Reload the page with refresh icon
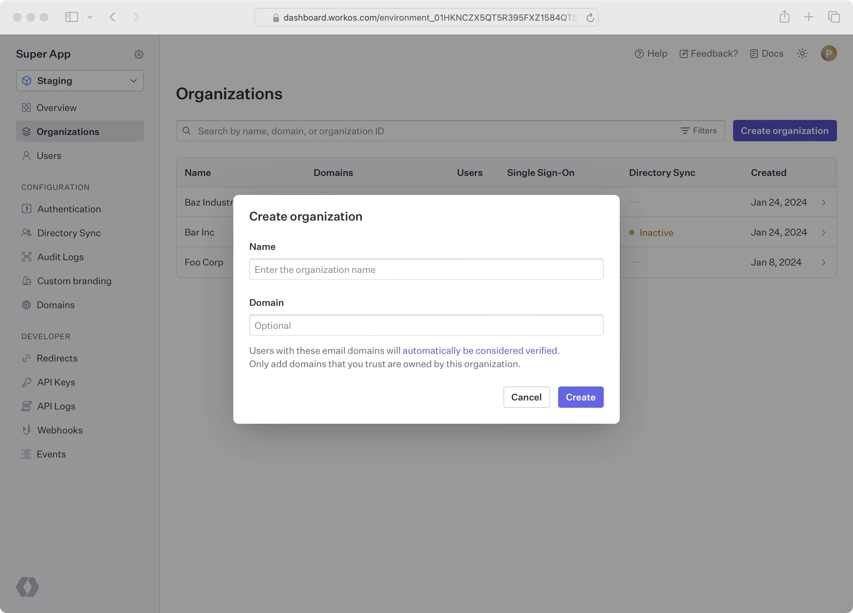Screen dimensions: 853x613 [590, 17]
